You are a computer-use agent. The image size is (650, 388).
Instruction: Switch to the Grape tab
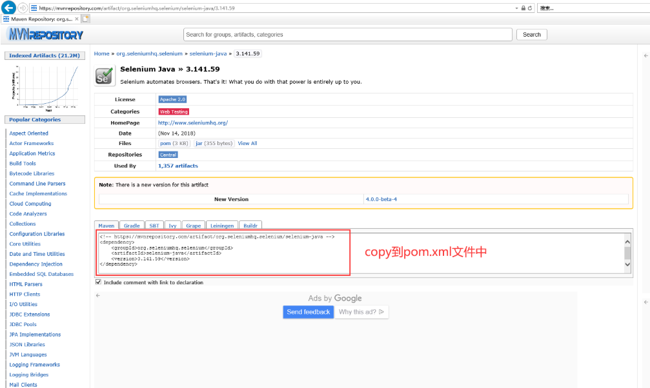click(x=193, y=226)
